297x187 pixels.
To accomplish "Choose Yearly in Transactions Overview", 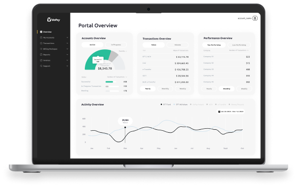I will pos(148,89).
